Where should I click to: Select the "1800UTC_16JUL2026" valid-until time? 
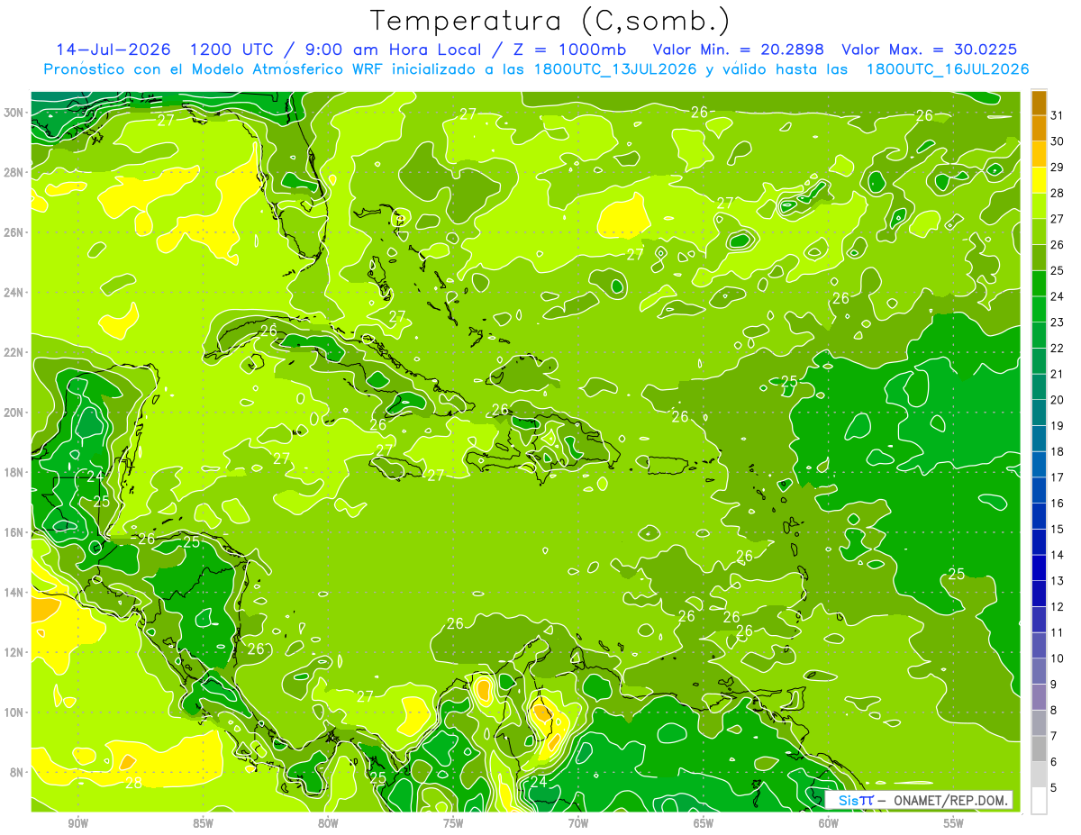point(948,69)
